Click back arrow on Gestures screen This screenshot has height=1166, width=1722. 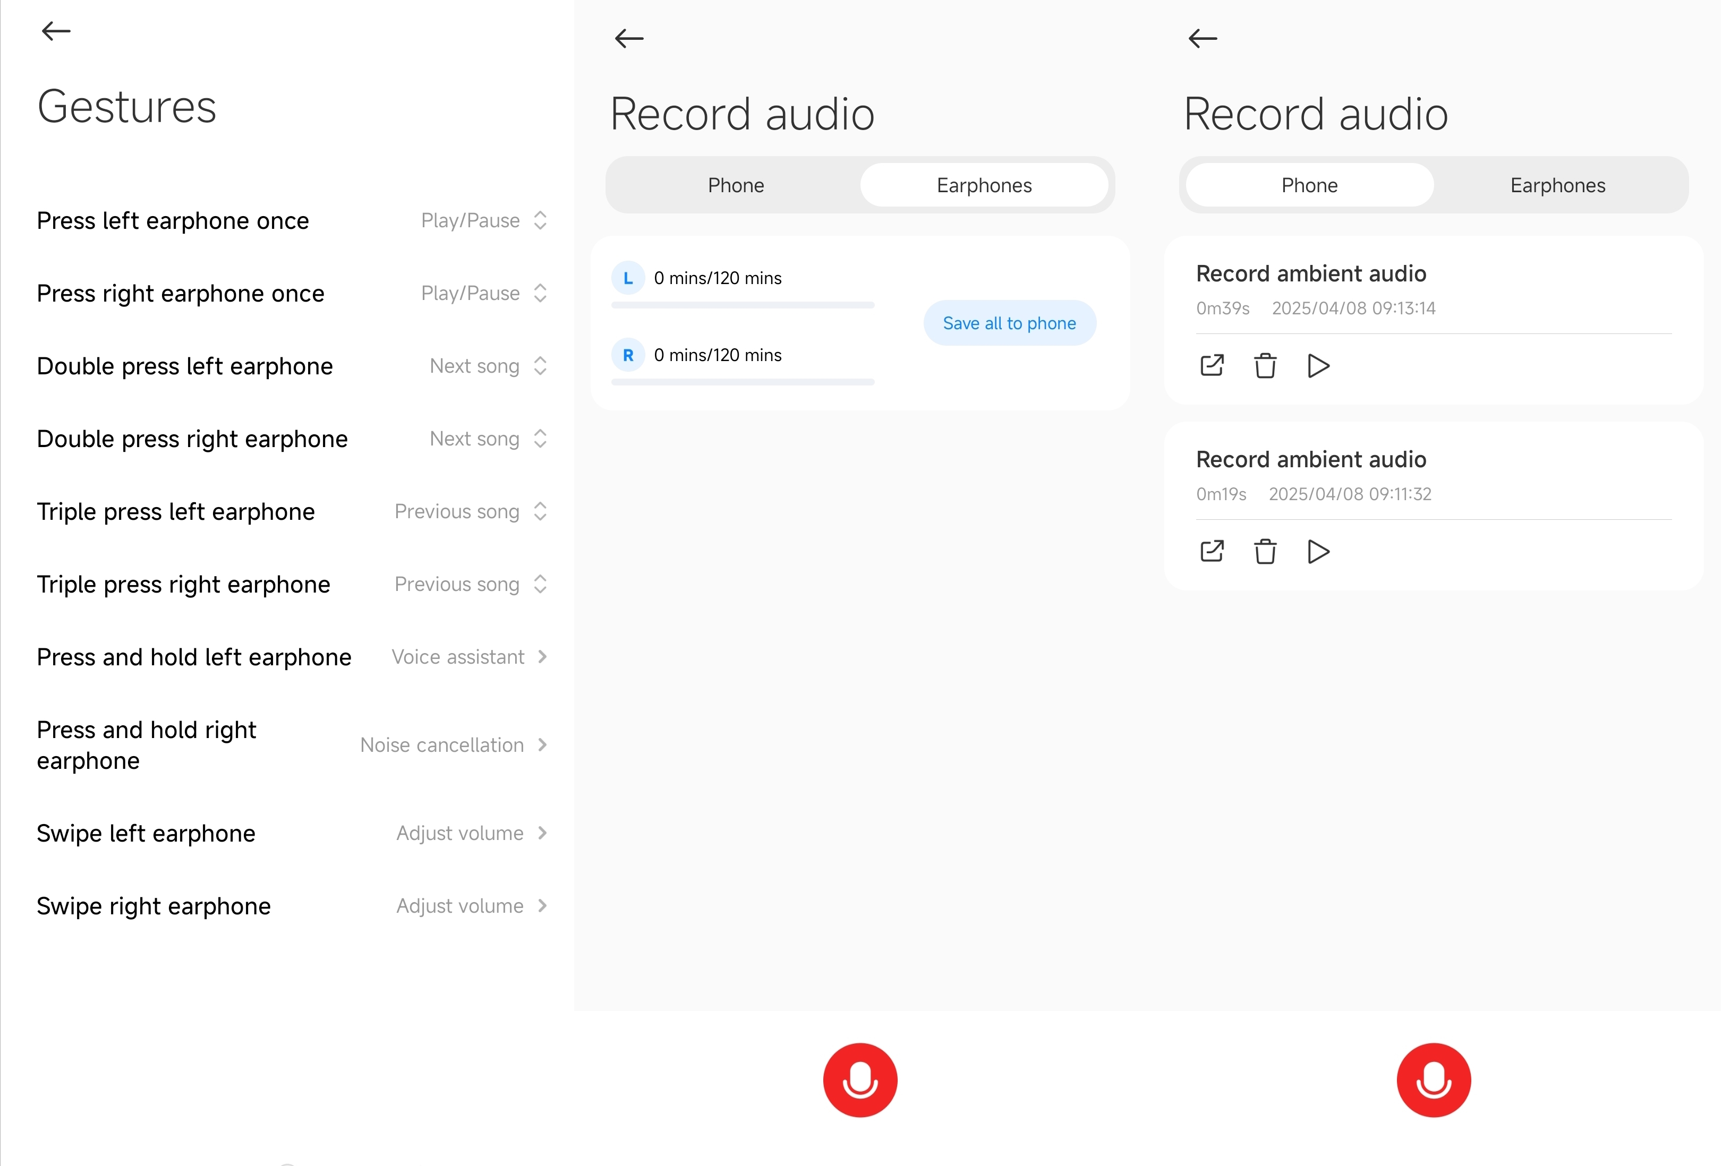56,31
